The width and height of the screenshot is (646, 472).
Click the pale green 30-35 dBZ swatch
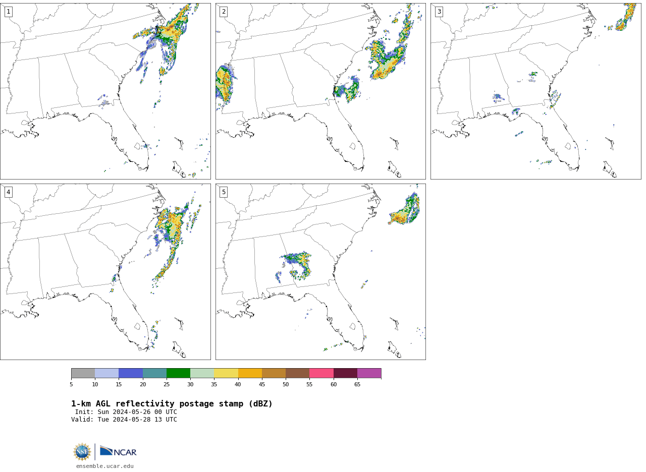(202, 373)
